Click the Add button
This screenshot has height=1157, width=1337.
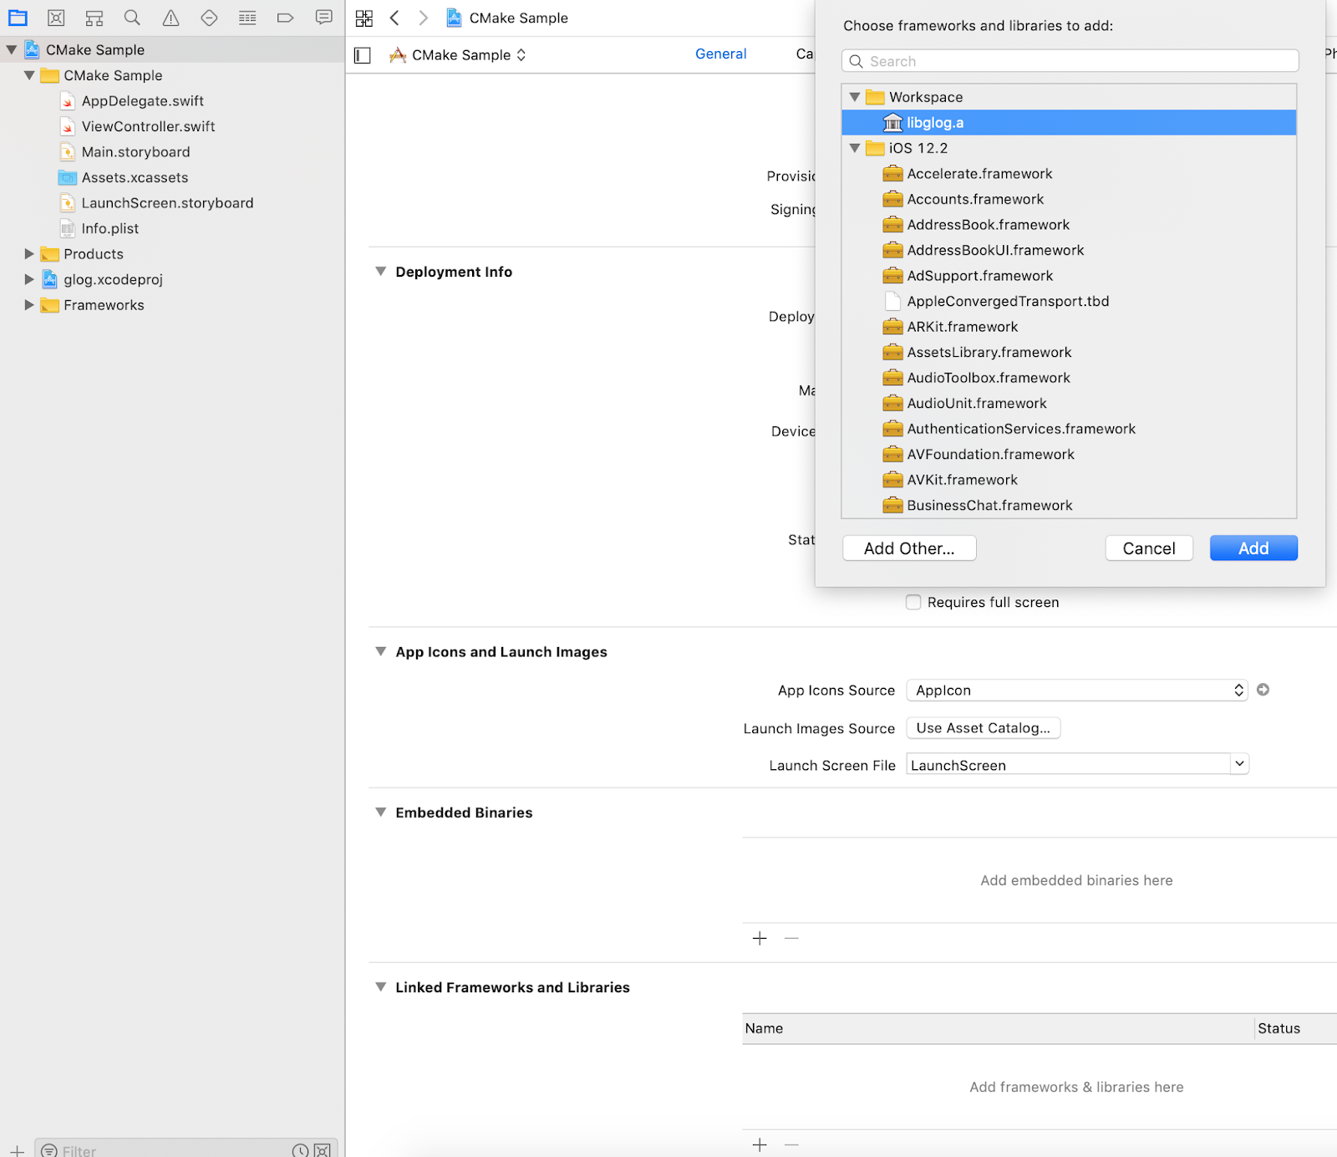tap(1253, 548)
